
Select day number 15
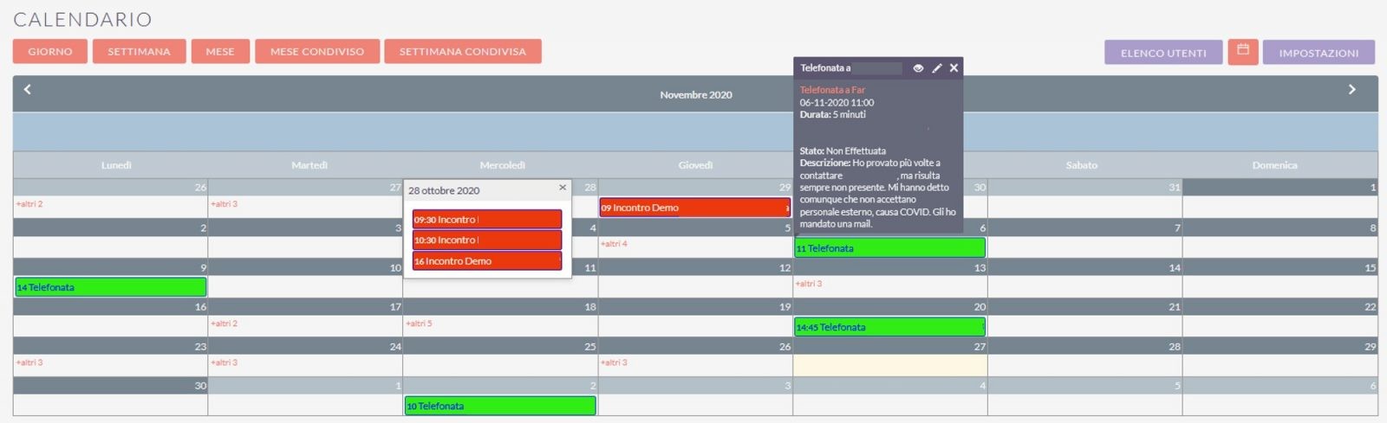[x=1370, y=268]
